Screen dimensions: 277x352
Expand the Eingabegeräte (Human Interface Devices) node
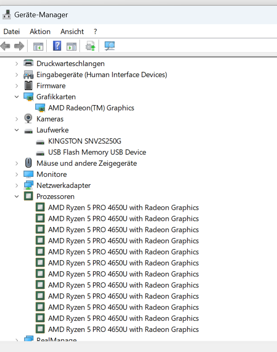click(x=17, y=75)
